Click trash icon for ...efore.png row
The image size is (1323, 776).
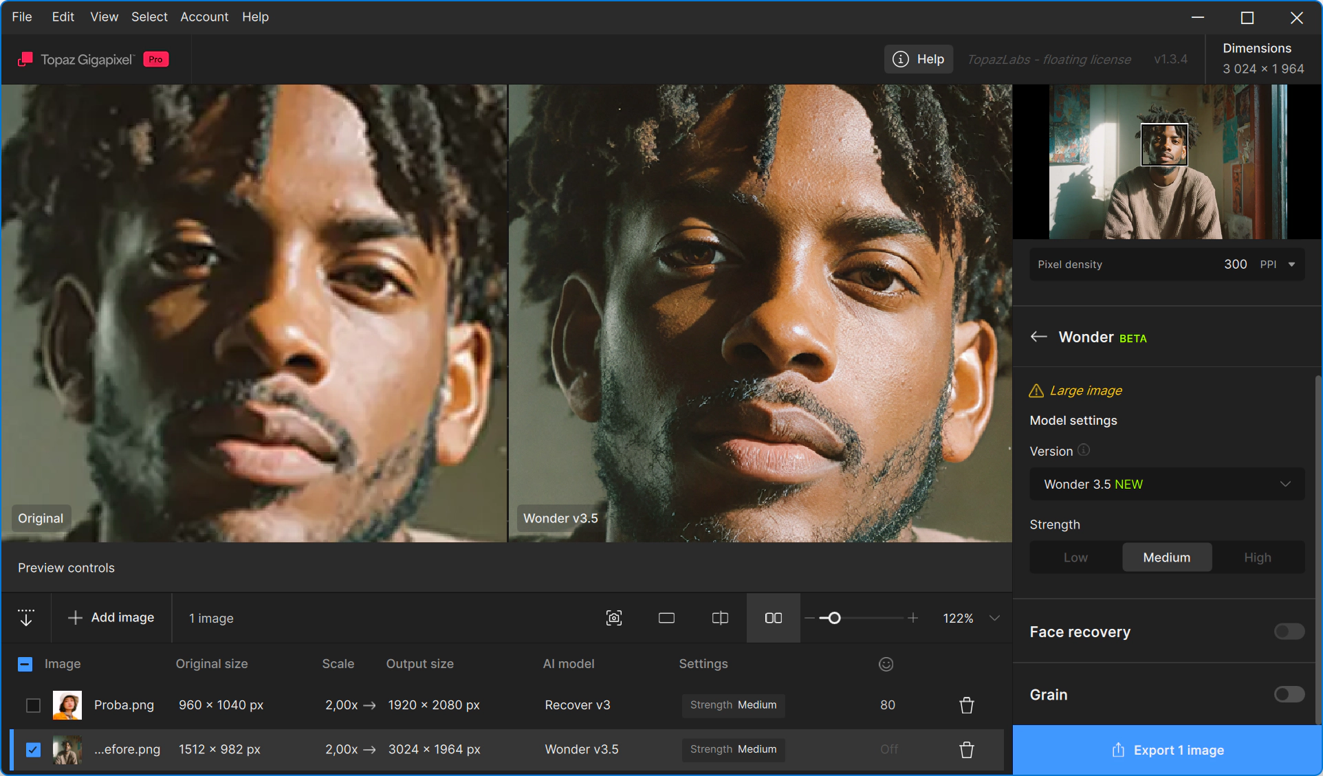967,750
